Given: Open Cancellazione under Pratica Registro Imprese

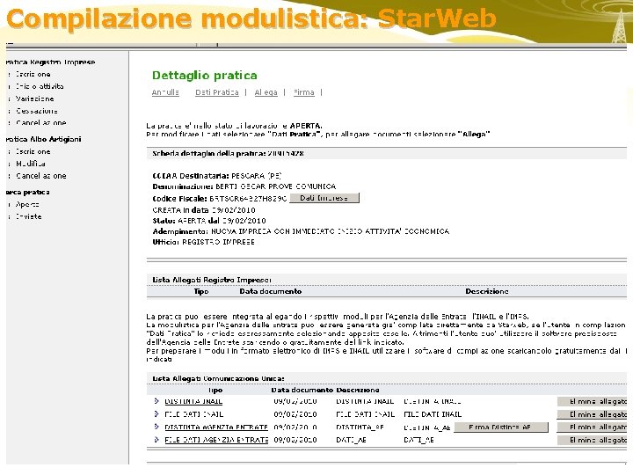Looking at the screenshot, I should [41, 123].
